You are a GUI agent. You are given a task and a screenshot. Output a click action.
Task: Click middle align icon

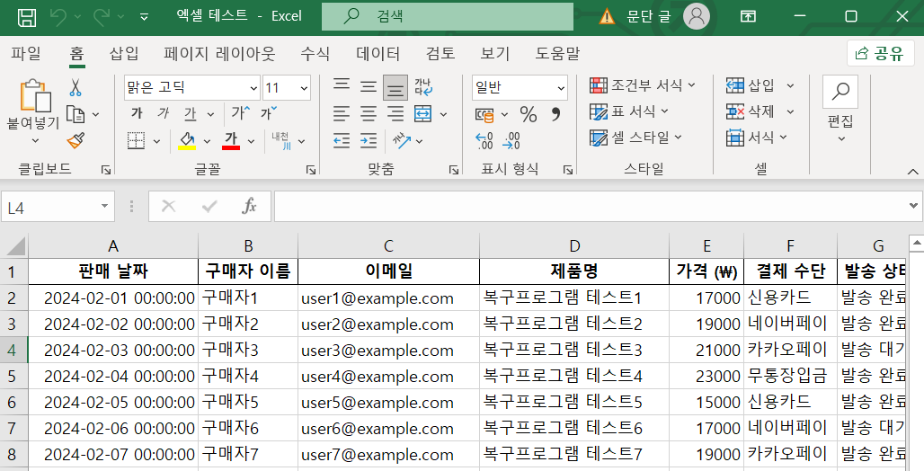(x=369, y=87)
